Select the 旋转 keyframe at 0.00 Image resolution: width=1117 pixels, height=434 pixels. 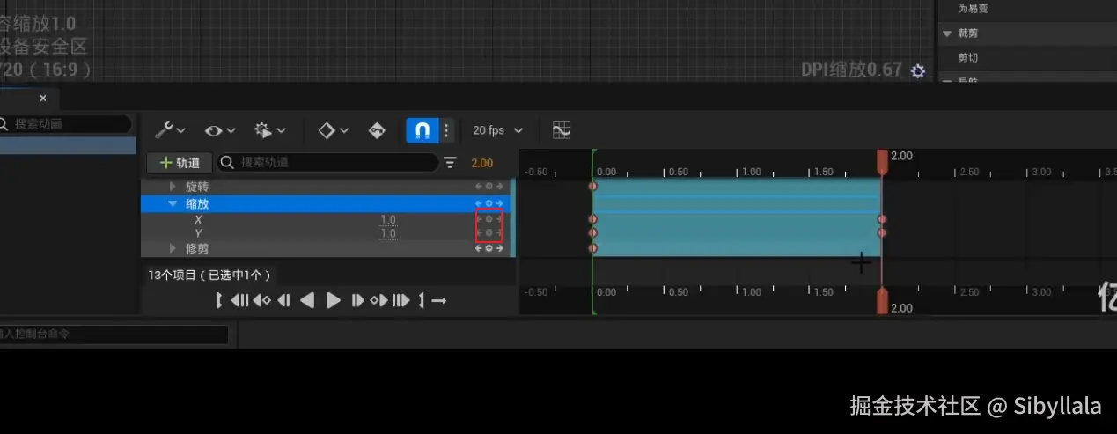(x=592, y=186)
